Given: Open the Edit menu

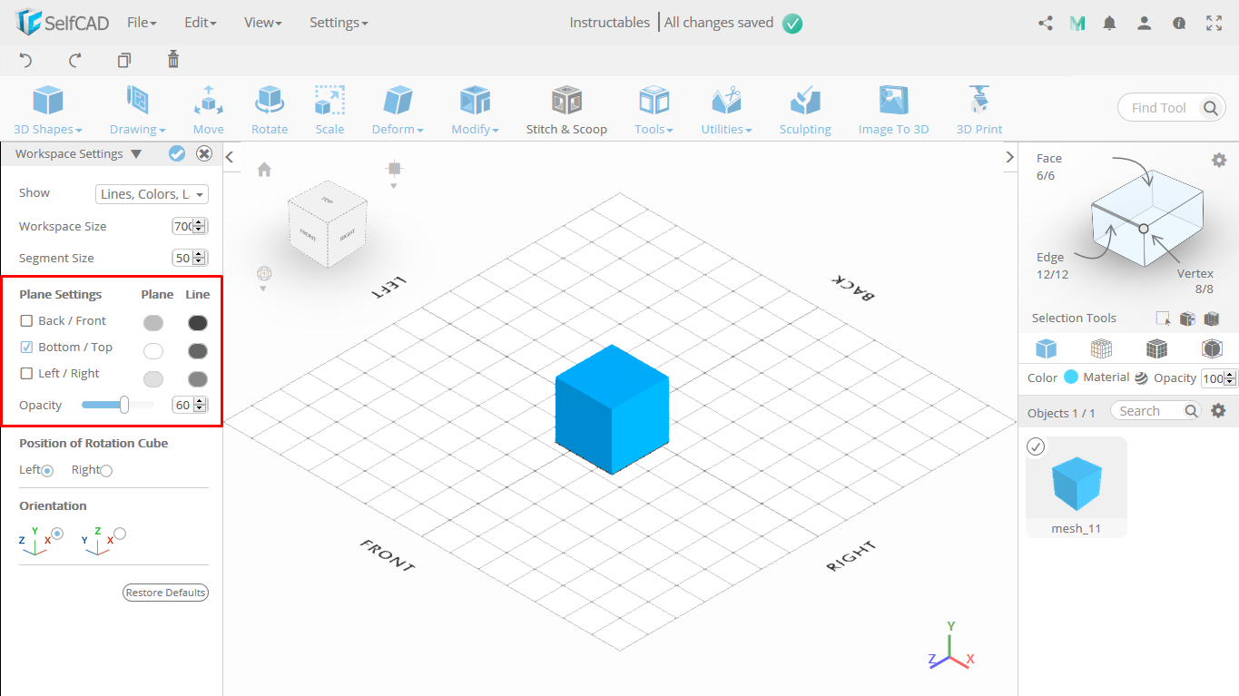Looking at the screenshot, I should [200, 23].
